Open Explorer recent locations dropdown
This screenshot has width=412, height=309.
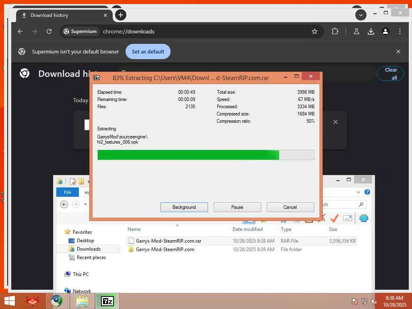click(85, 204)
